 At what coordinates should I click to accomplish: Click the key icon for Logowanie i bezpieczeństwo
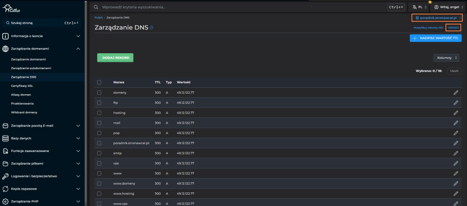tap(5, 176)
